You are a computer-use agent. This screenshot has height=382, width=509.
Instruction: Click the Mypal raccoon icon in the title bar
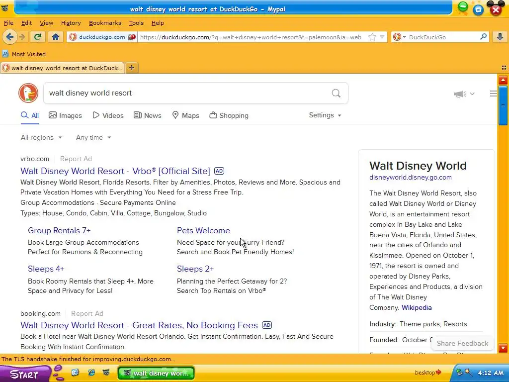click(x=4, y=8)
